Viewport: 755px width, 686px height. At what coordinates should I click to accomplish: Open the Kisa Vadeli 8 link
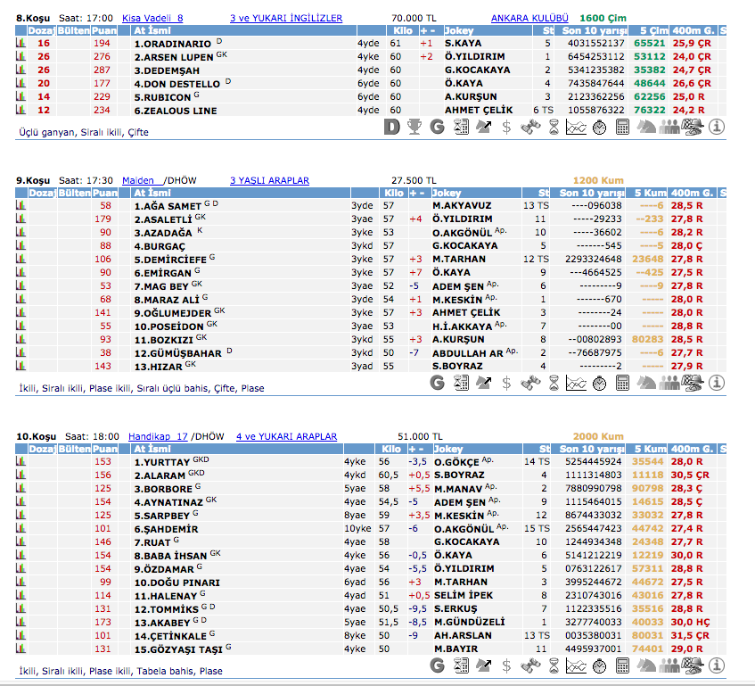(152, 18)
